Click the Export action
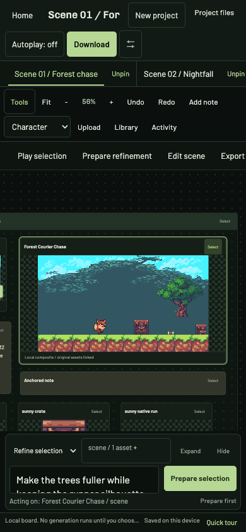The height and width of the screenshot is (532, 246). pos(233,156)
